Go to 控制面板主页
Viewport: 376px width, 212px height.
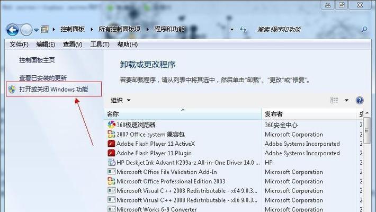[x=37, y=60]
